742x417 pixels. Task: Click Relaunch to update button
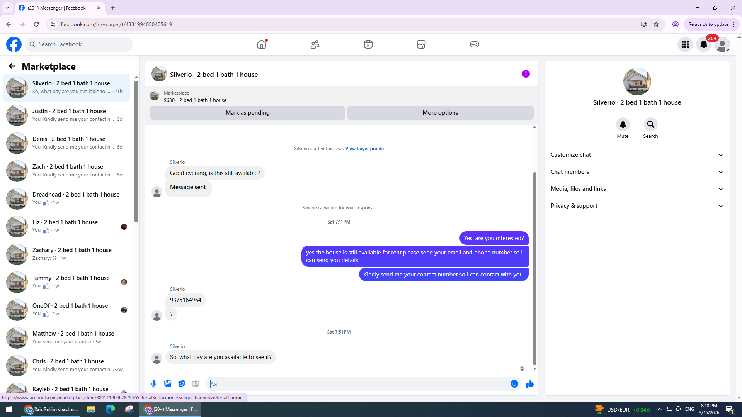[x=708, y=24]
